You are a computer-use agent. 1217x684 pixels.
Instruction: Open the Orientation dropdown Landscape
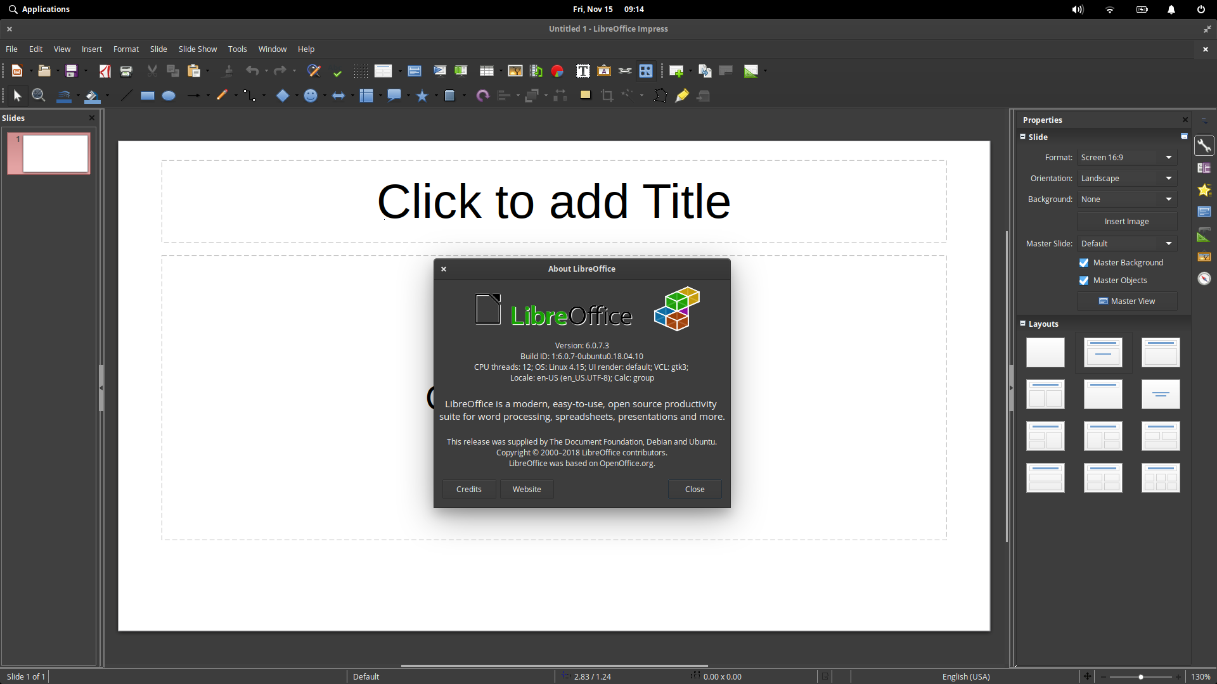click(1127, 179)
